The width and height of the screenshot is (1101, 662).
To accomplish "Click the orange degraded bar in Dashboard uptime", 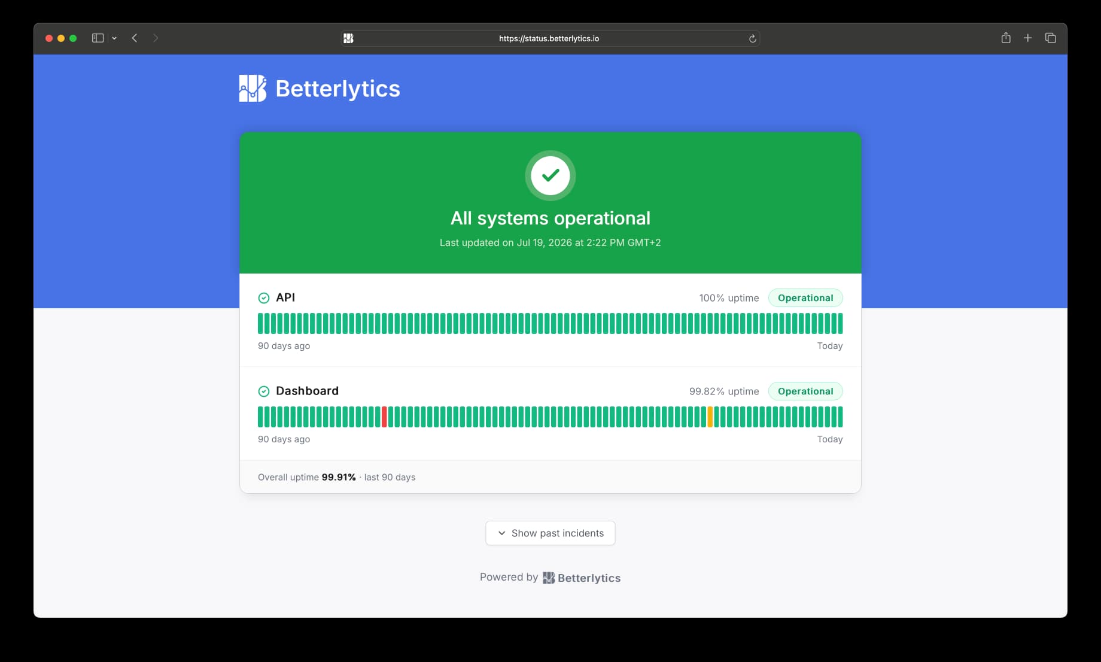I will (x=710, y=417).
